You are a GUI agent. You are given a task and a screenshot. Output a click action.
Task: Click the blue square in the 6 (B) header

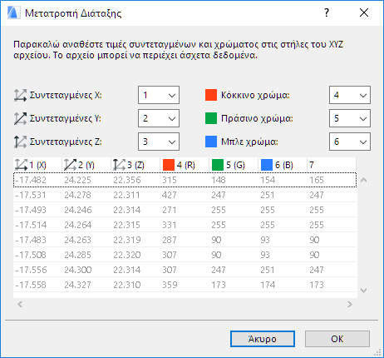tap(267, 165)
